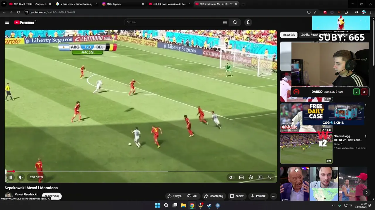The width and height of the screenshot is (375, 210).
Task: Click the youtube.com address bar URL
Action: pos(53,12)
